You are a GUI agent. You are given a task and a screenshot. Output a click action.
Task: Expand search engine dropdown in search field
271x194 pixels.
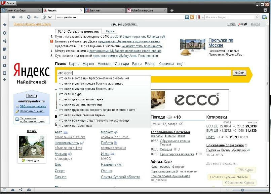[200, 17]
